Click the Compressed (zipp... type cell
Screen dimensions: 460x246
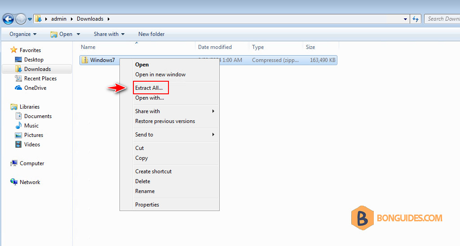275,60
